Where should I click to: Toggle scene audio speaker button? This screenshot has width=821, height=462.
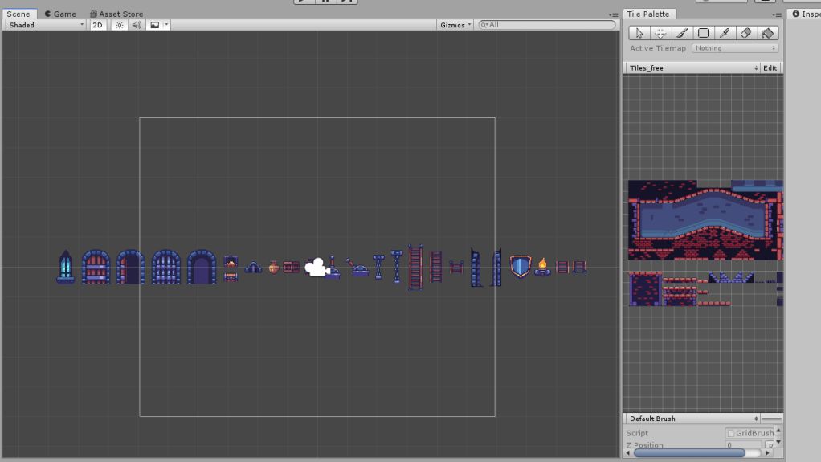click(x=137, y=25)
